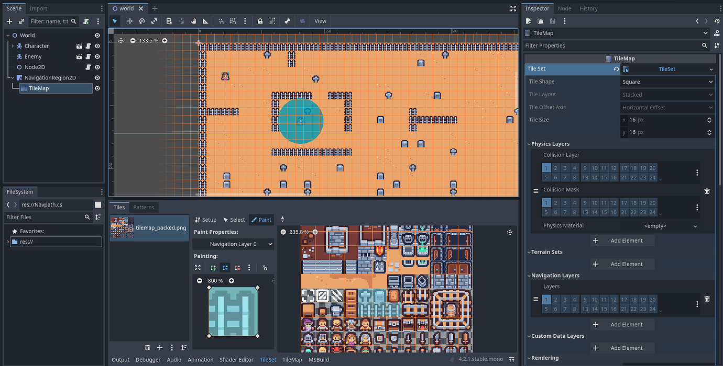Open the Tile Shape Square dropdown
This screenshot has height=366, width=723.
click(666, 81)
